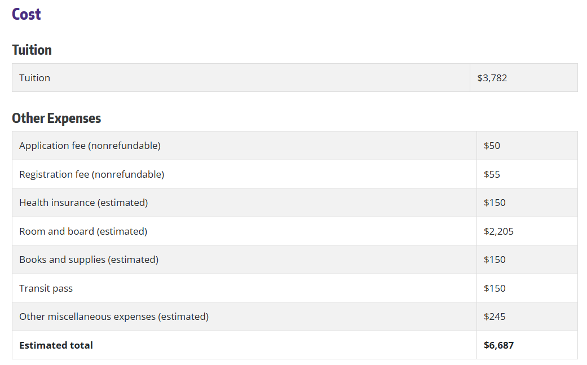Click the Other miscellaneous expenses (estimated) label
The height and width of the screenshot is (365, 587).
point(113,316)
